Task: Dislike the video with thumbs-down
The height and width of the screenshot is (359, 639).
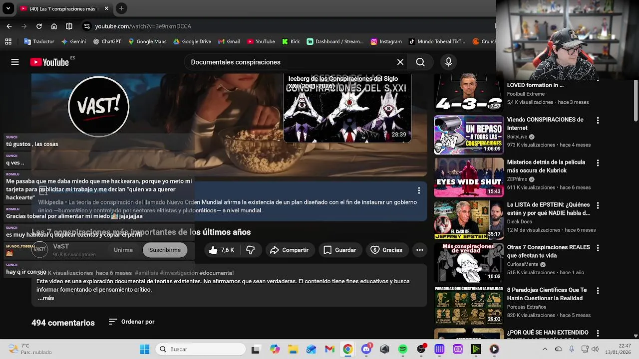Action: point(251,250)
